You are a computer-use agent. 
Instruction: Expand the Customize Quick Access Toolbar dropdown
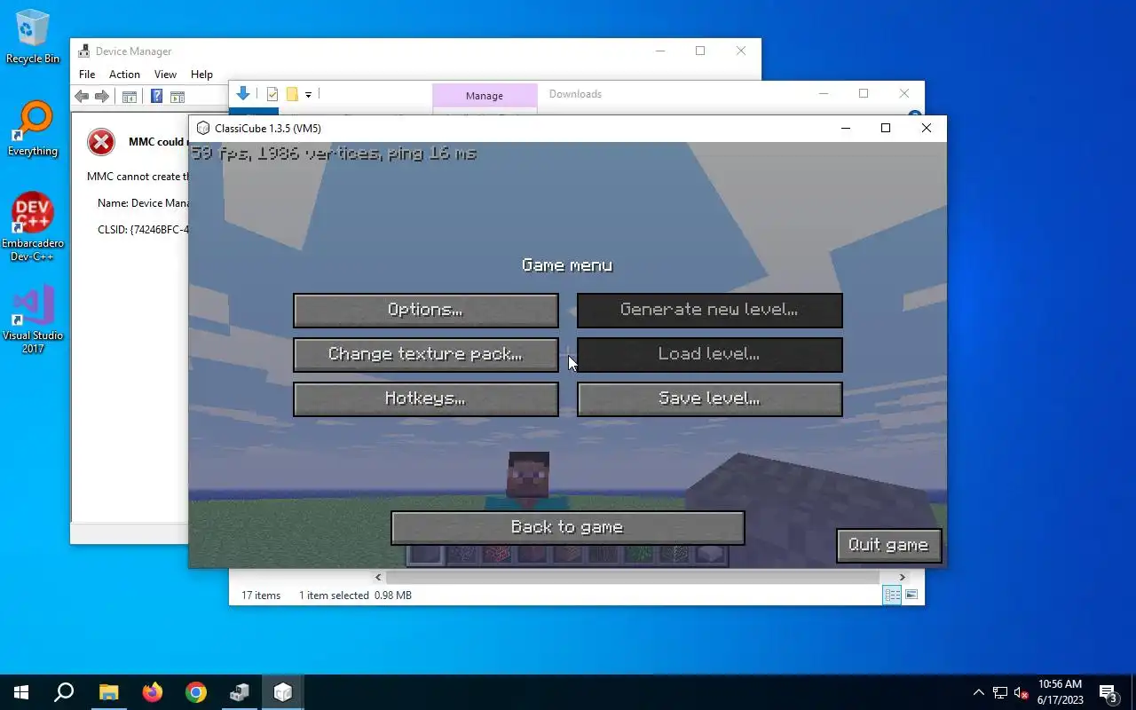pyautogui.click(x=308, y=94)
